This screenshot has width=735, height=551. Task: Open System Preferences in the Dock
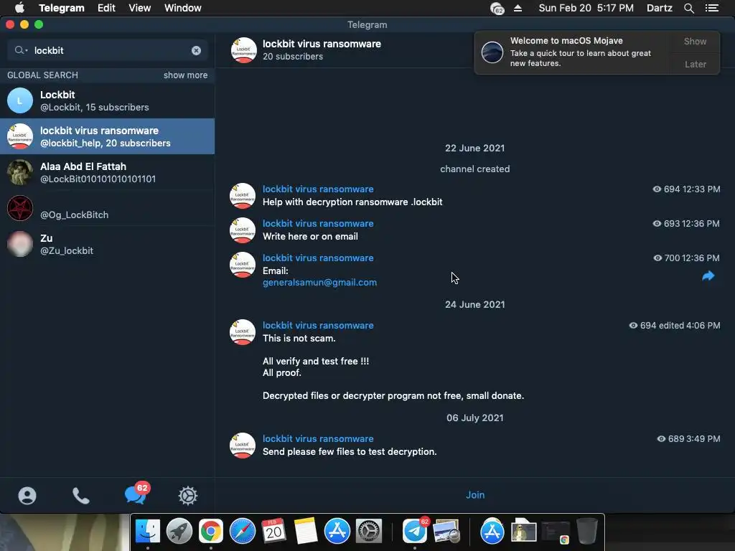pyautogui.click(x=369, y=532)
